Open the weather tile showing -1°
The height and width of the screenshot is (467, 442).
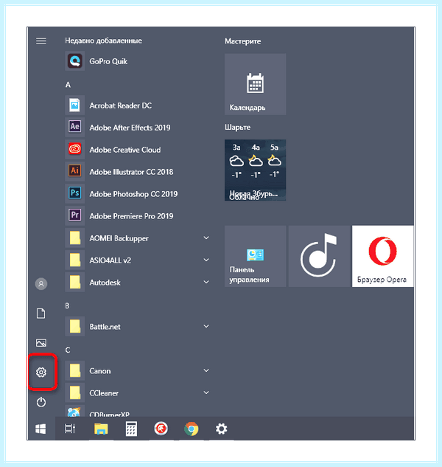[x=255, y=170]
